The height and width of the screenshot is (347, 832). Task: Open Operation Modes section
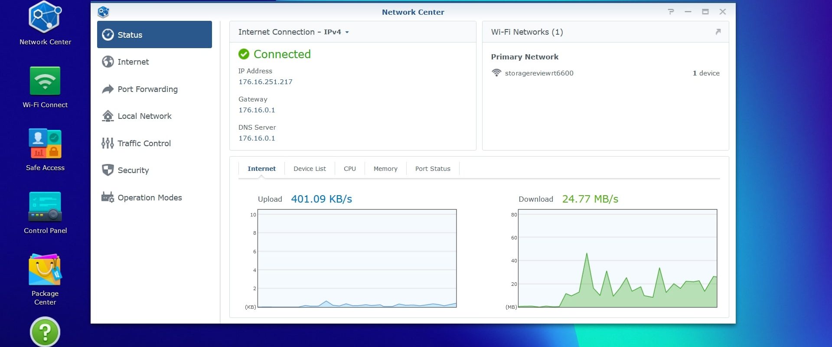pos(154,197)
